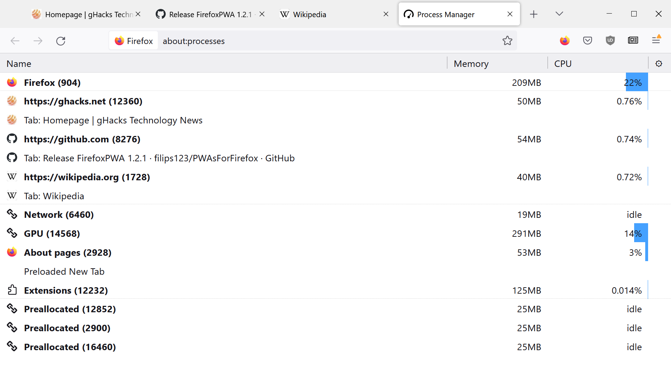Select Tab: Release FirefoxPWA 1.2.1 row

[335, 158]
